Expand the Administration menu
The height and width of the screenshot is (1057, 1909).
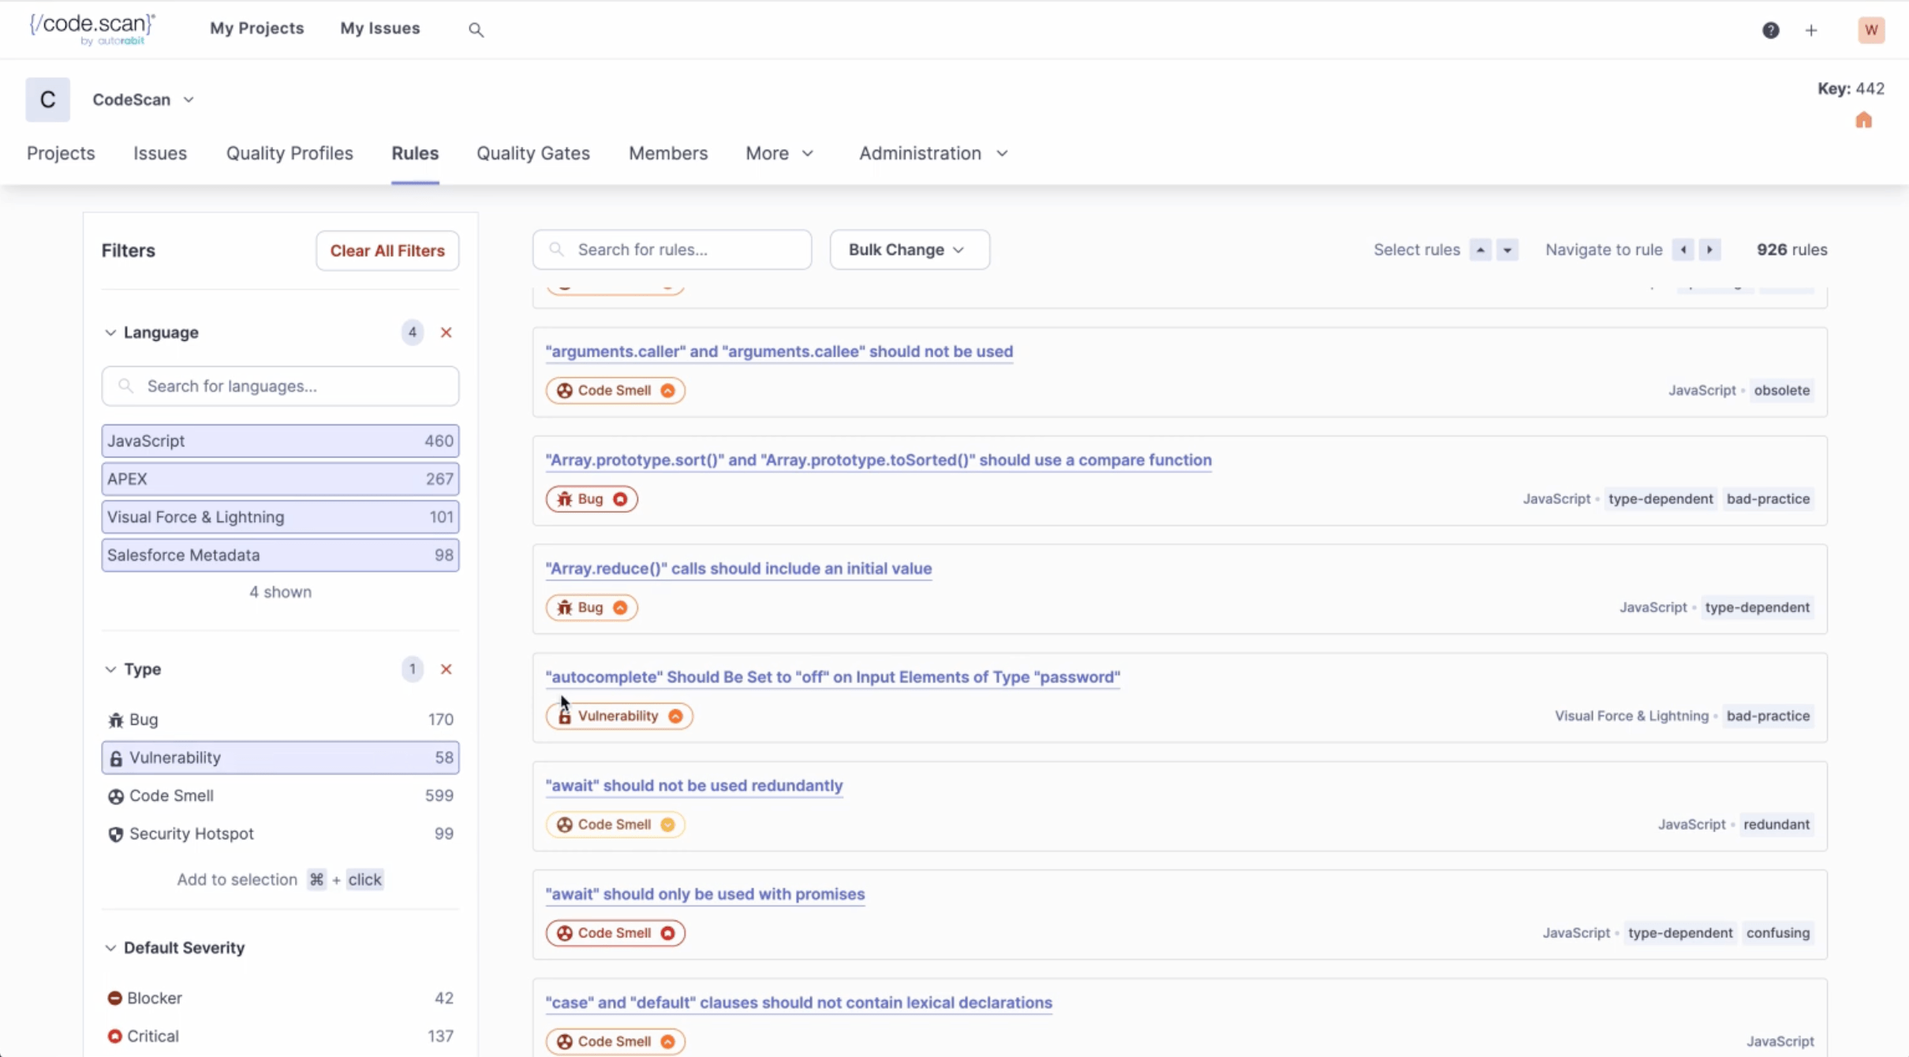pyautogui.click(x=932, y=153)
